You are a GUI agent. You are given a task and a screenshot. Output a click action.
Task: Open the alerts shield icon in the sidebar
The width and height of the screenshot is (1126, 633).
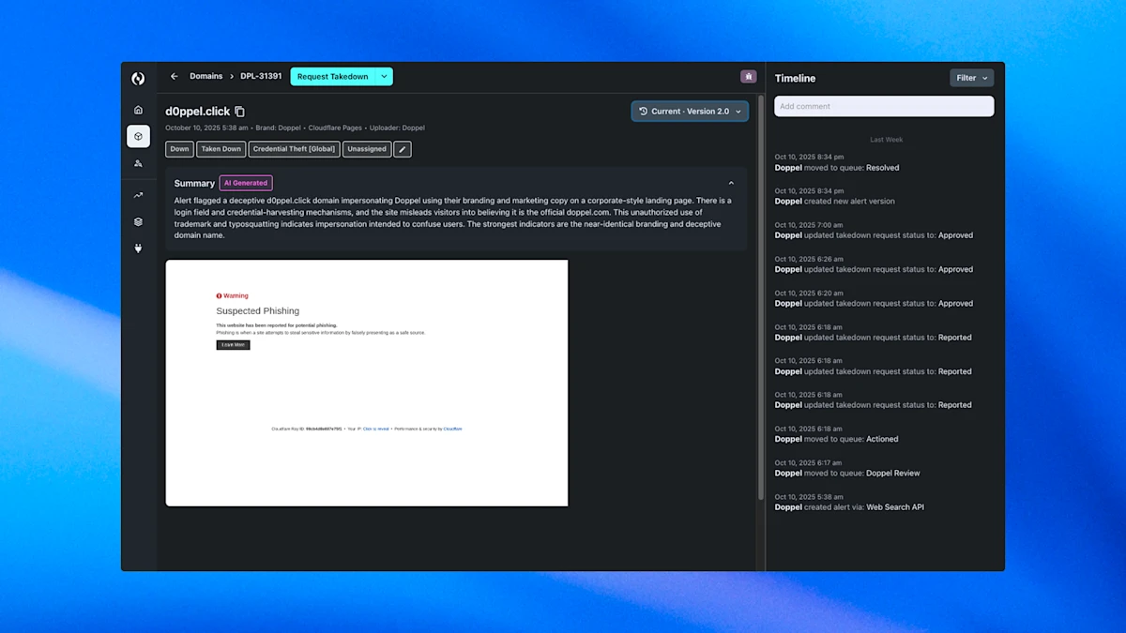point(138,136)
